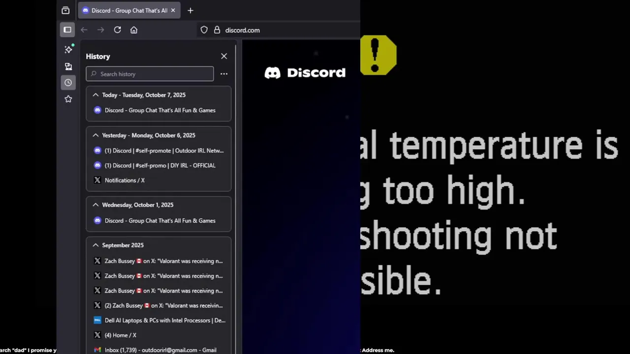Close the Discord Group Chat tab

(173, 10)
